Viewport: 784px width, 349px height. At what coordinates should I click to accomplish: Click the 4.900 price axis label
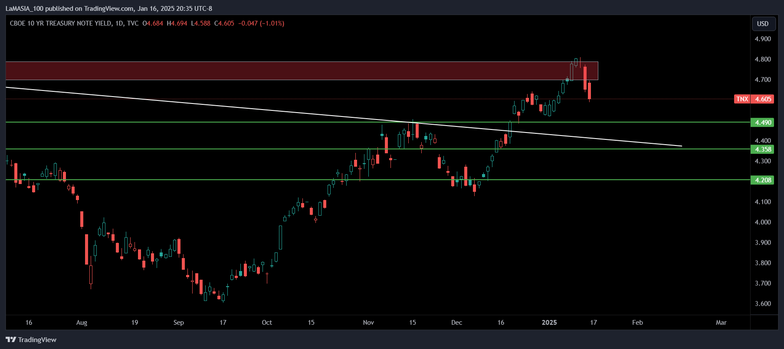763,39
